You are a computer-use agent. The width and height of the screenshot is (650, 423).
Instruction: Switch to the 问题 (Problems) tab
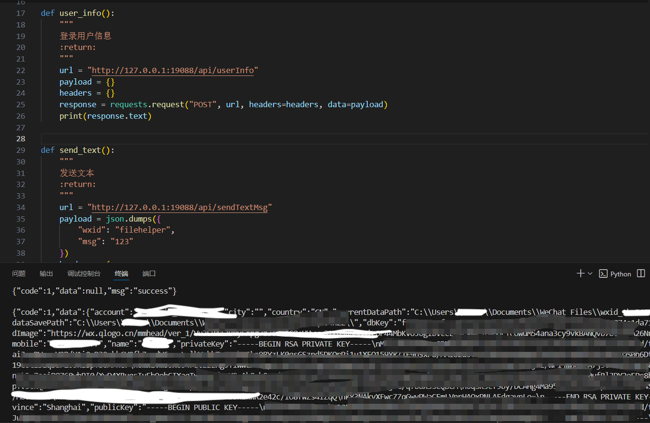19,274
